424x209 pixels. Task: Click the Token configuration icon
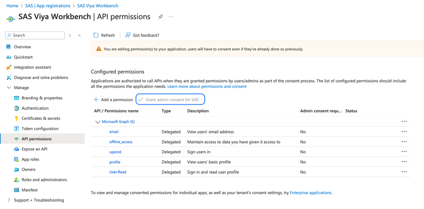17,129
